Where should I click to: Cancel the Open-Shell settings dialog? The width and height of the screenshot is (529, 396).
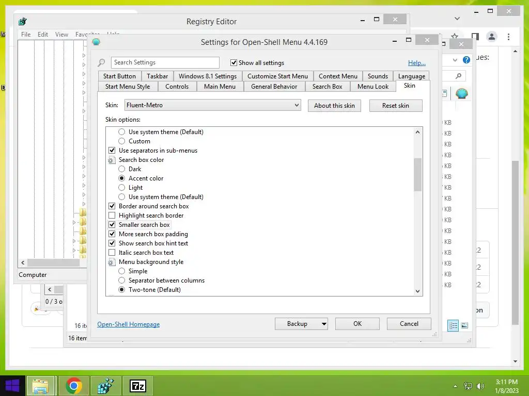409,324
